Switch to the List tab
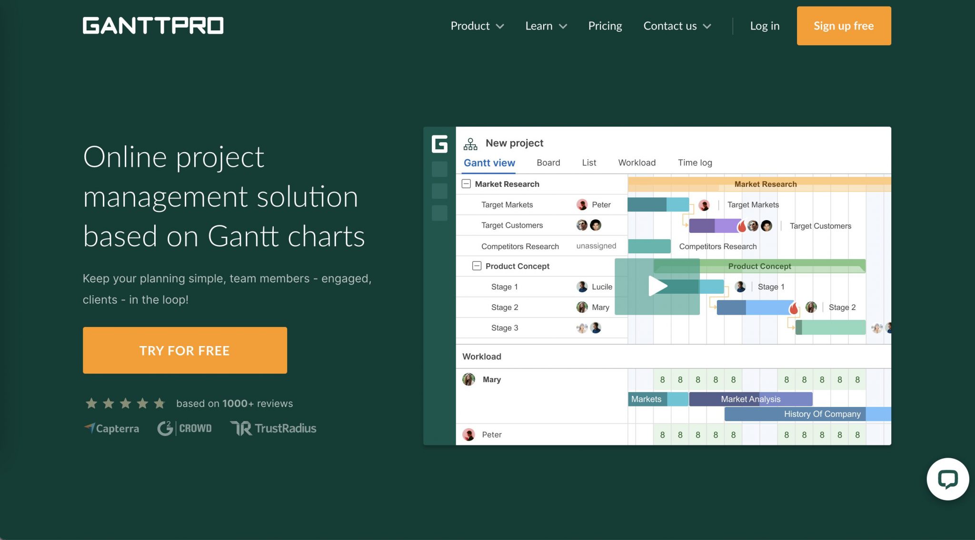The height and width of the screenshot is (540, 975). point(589,163)
